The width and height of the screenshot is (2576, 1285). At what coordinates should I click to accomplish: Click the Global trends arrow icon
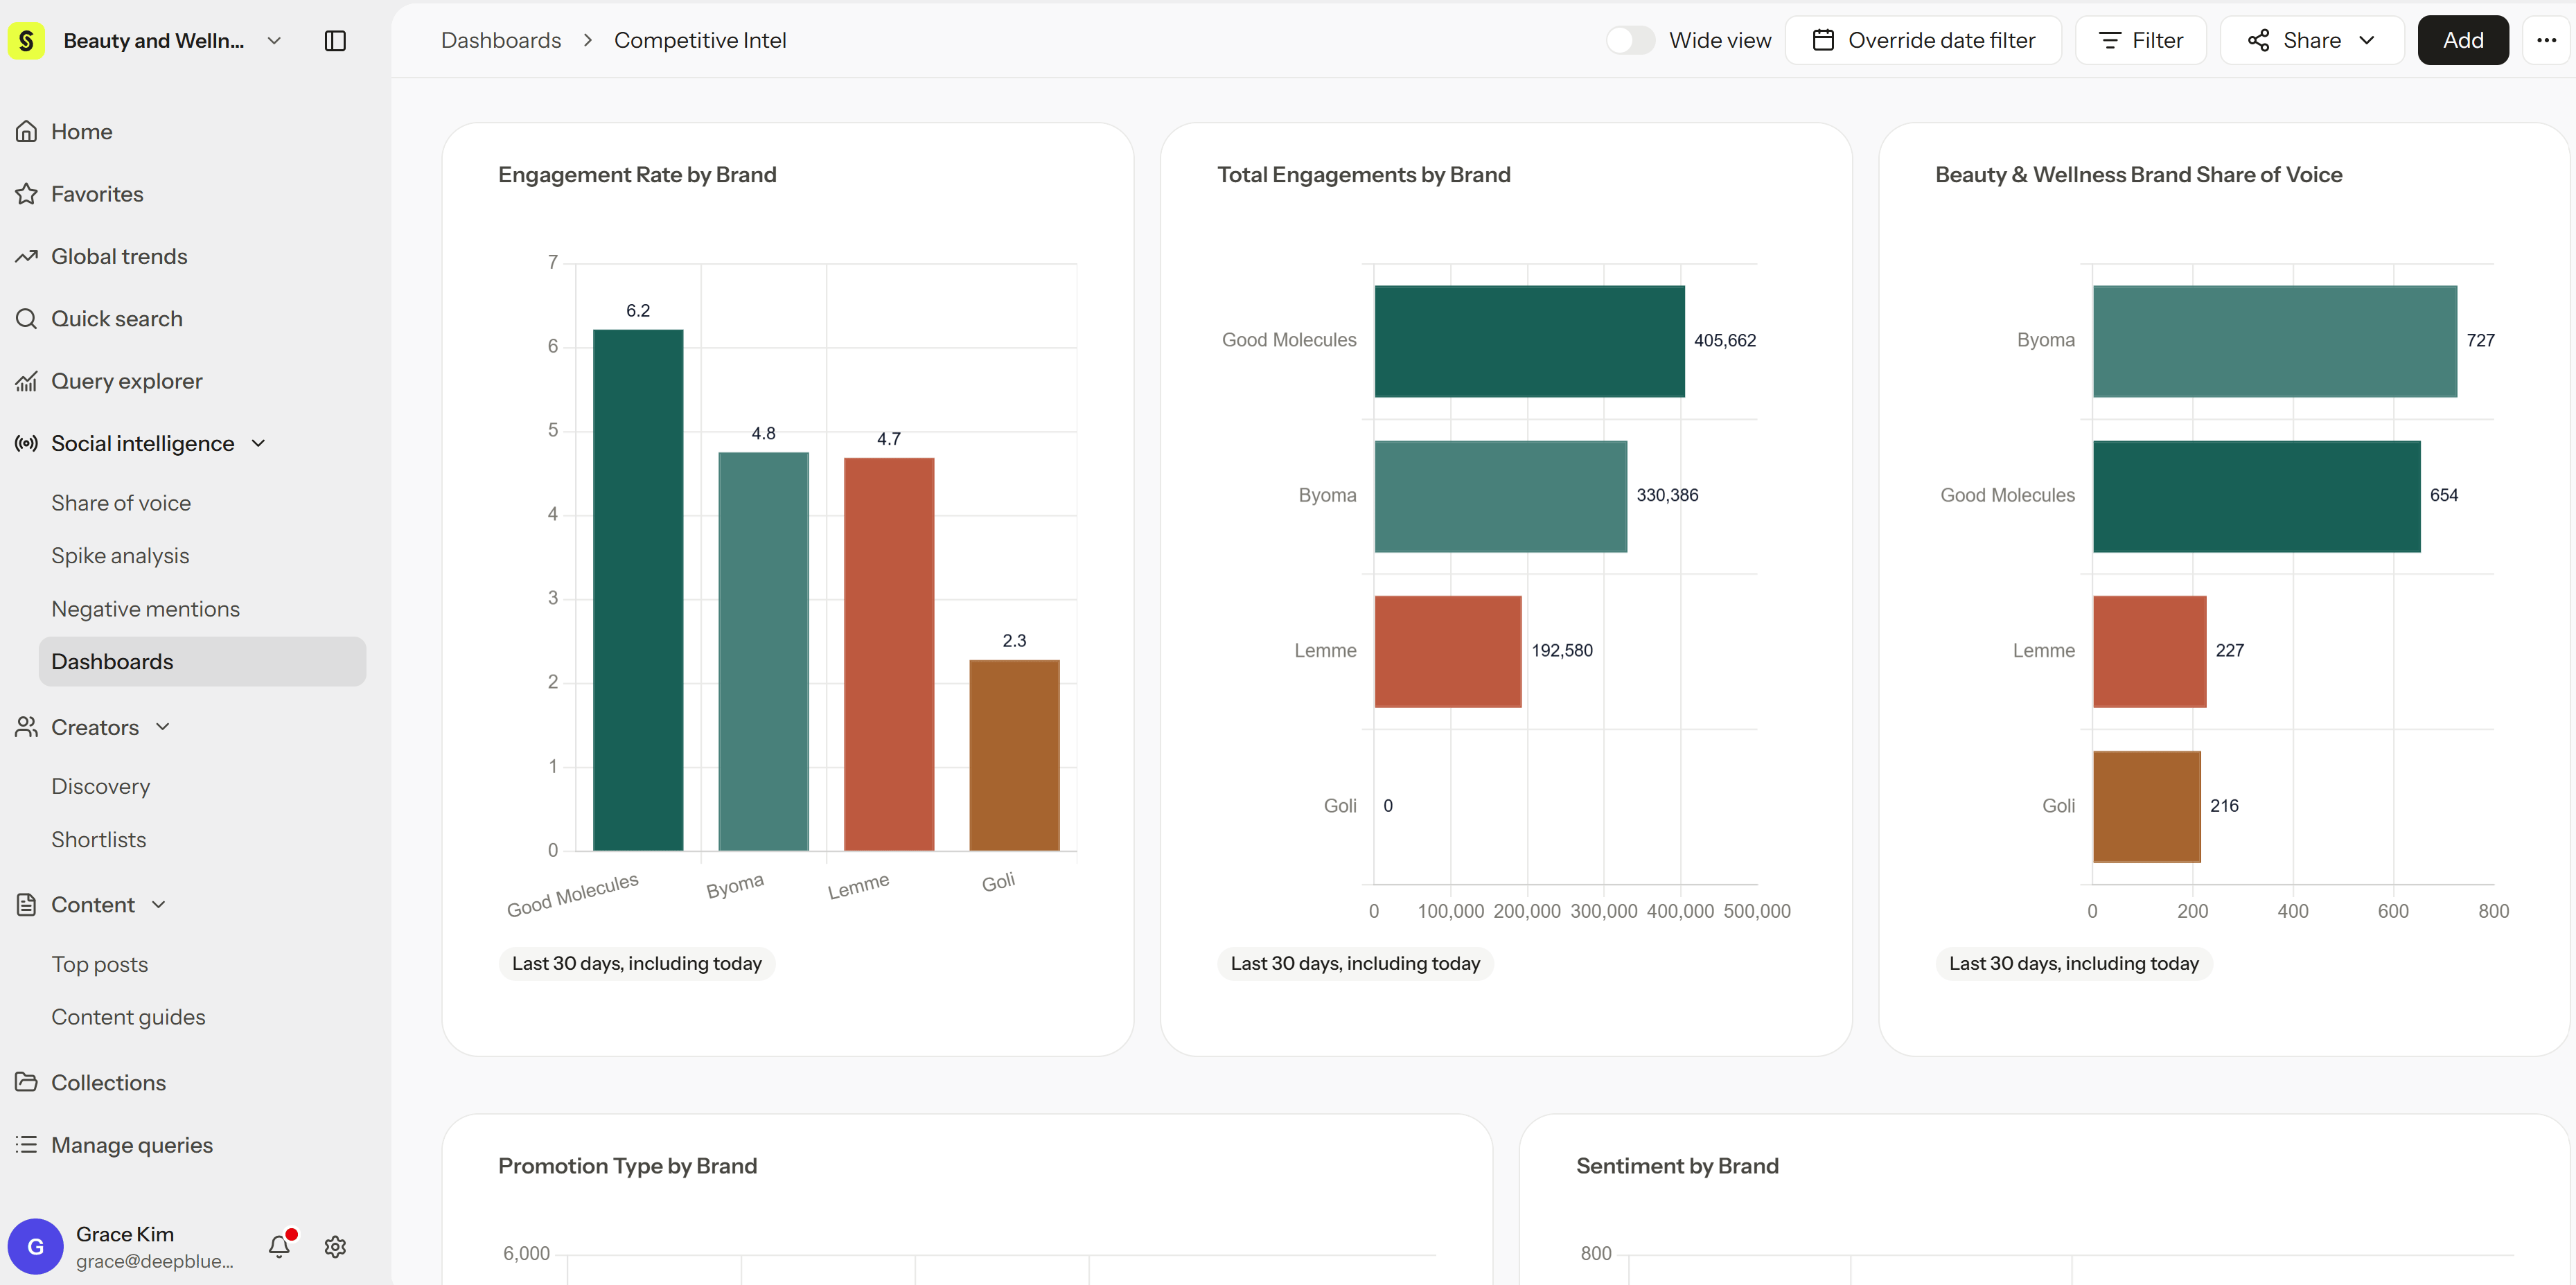pos(27,256)
